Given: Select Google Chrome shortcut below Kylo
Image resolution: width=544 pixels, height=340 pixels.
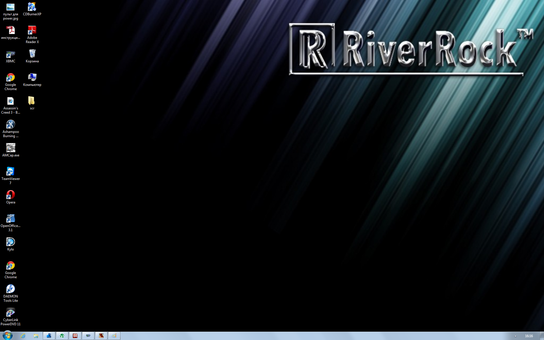Looking at the screenshot, I should pyautogui.click(x=10, y=270).
